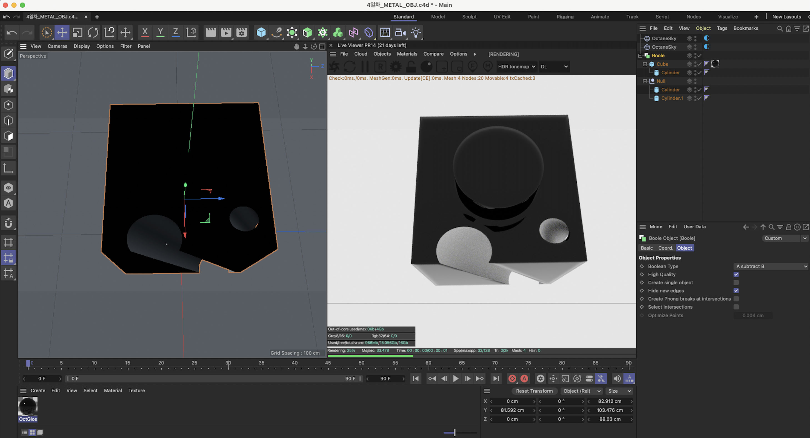810x438 pixels.
Task: Click the undo arrow in top toolbar
Action: point(12,32)
